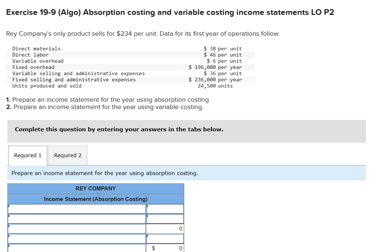Open the fourth row label dropdown
This screenshot has width=392, height=252.
(8, 238)
